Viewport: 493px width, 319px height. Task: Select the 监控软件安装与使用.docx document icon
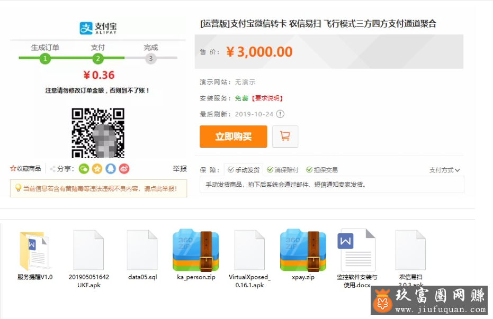356,250
